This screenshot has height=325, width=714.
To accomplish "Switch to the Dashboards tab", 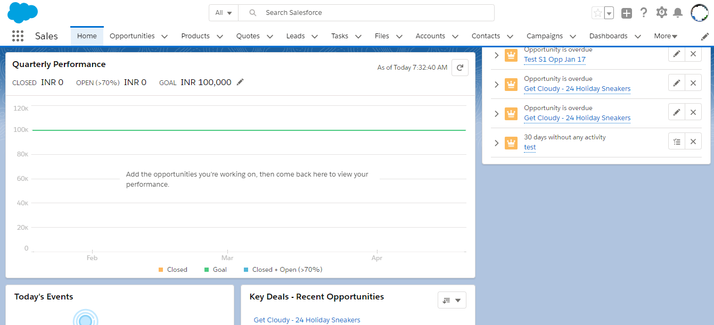I will (x=609, y=36).
